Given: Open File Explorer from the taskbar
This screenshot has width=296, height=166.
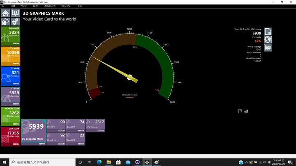Looking at the screenshot, I should 109,162.
